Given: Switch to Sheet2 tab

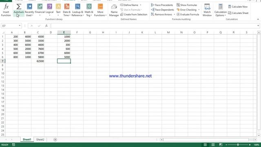Looking at the screenshot, I should [x=40, y=140].
